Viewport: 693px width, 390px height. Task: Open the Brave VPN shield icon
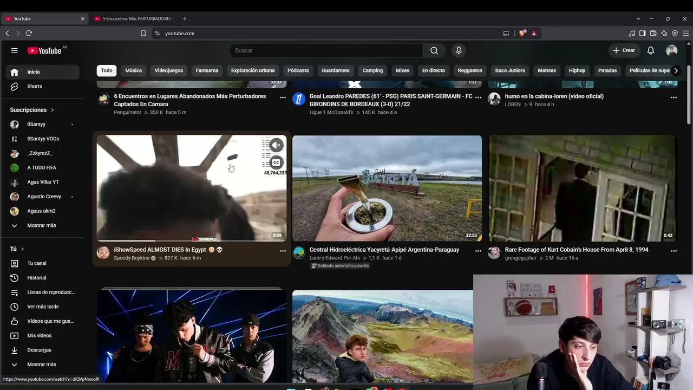point(675,33)
